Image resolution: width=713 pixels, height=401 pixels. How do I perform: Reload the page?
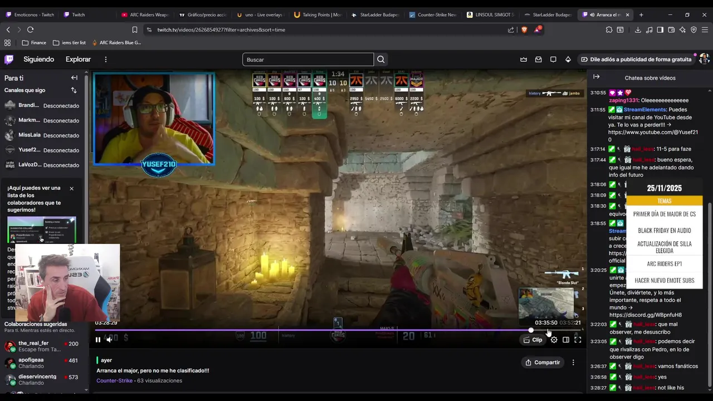(30, 30)
